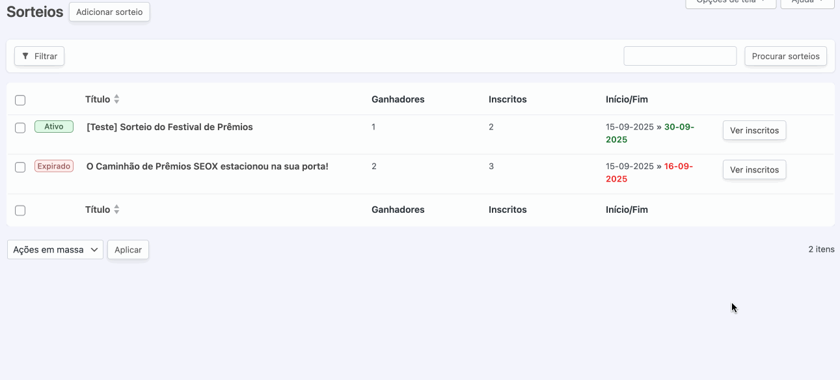View inscritos for the Festival de Prêmios sorteio

(x=754, y=131)
